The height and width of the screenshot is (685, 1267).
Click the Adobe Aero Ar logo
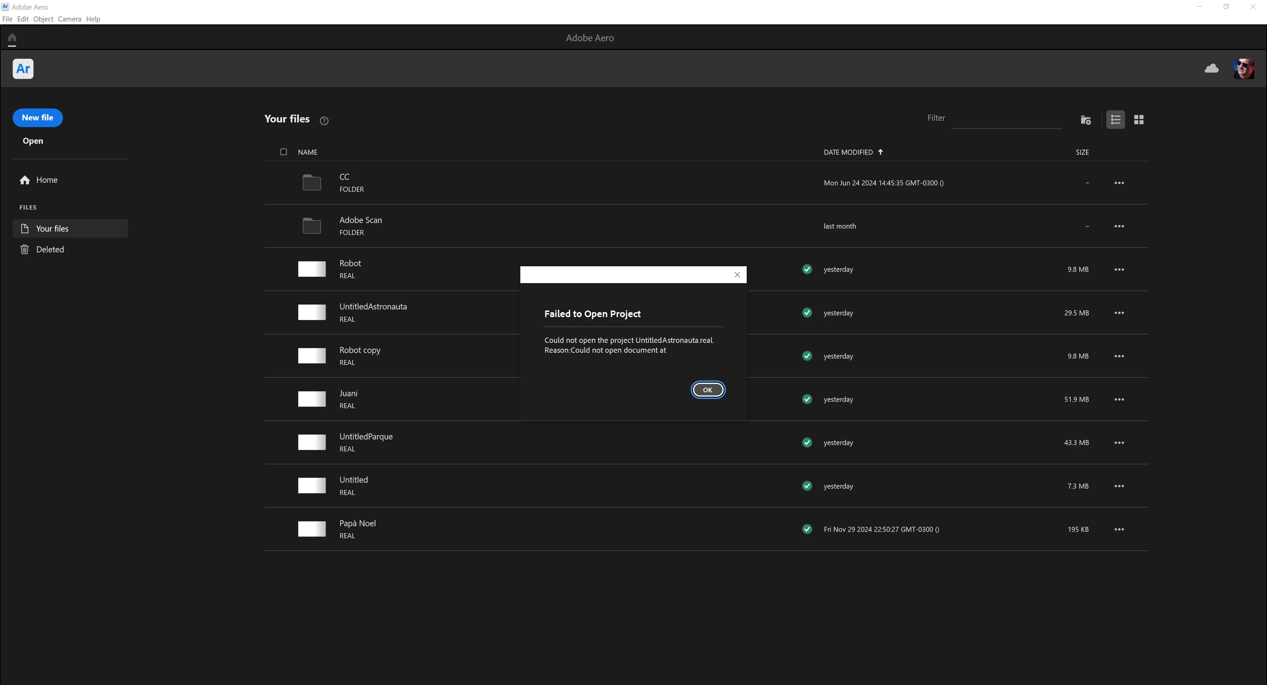(23, 69)
